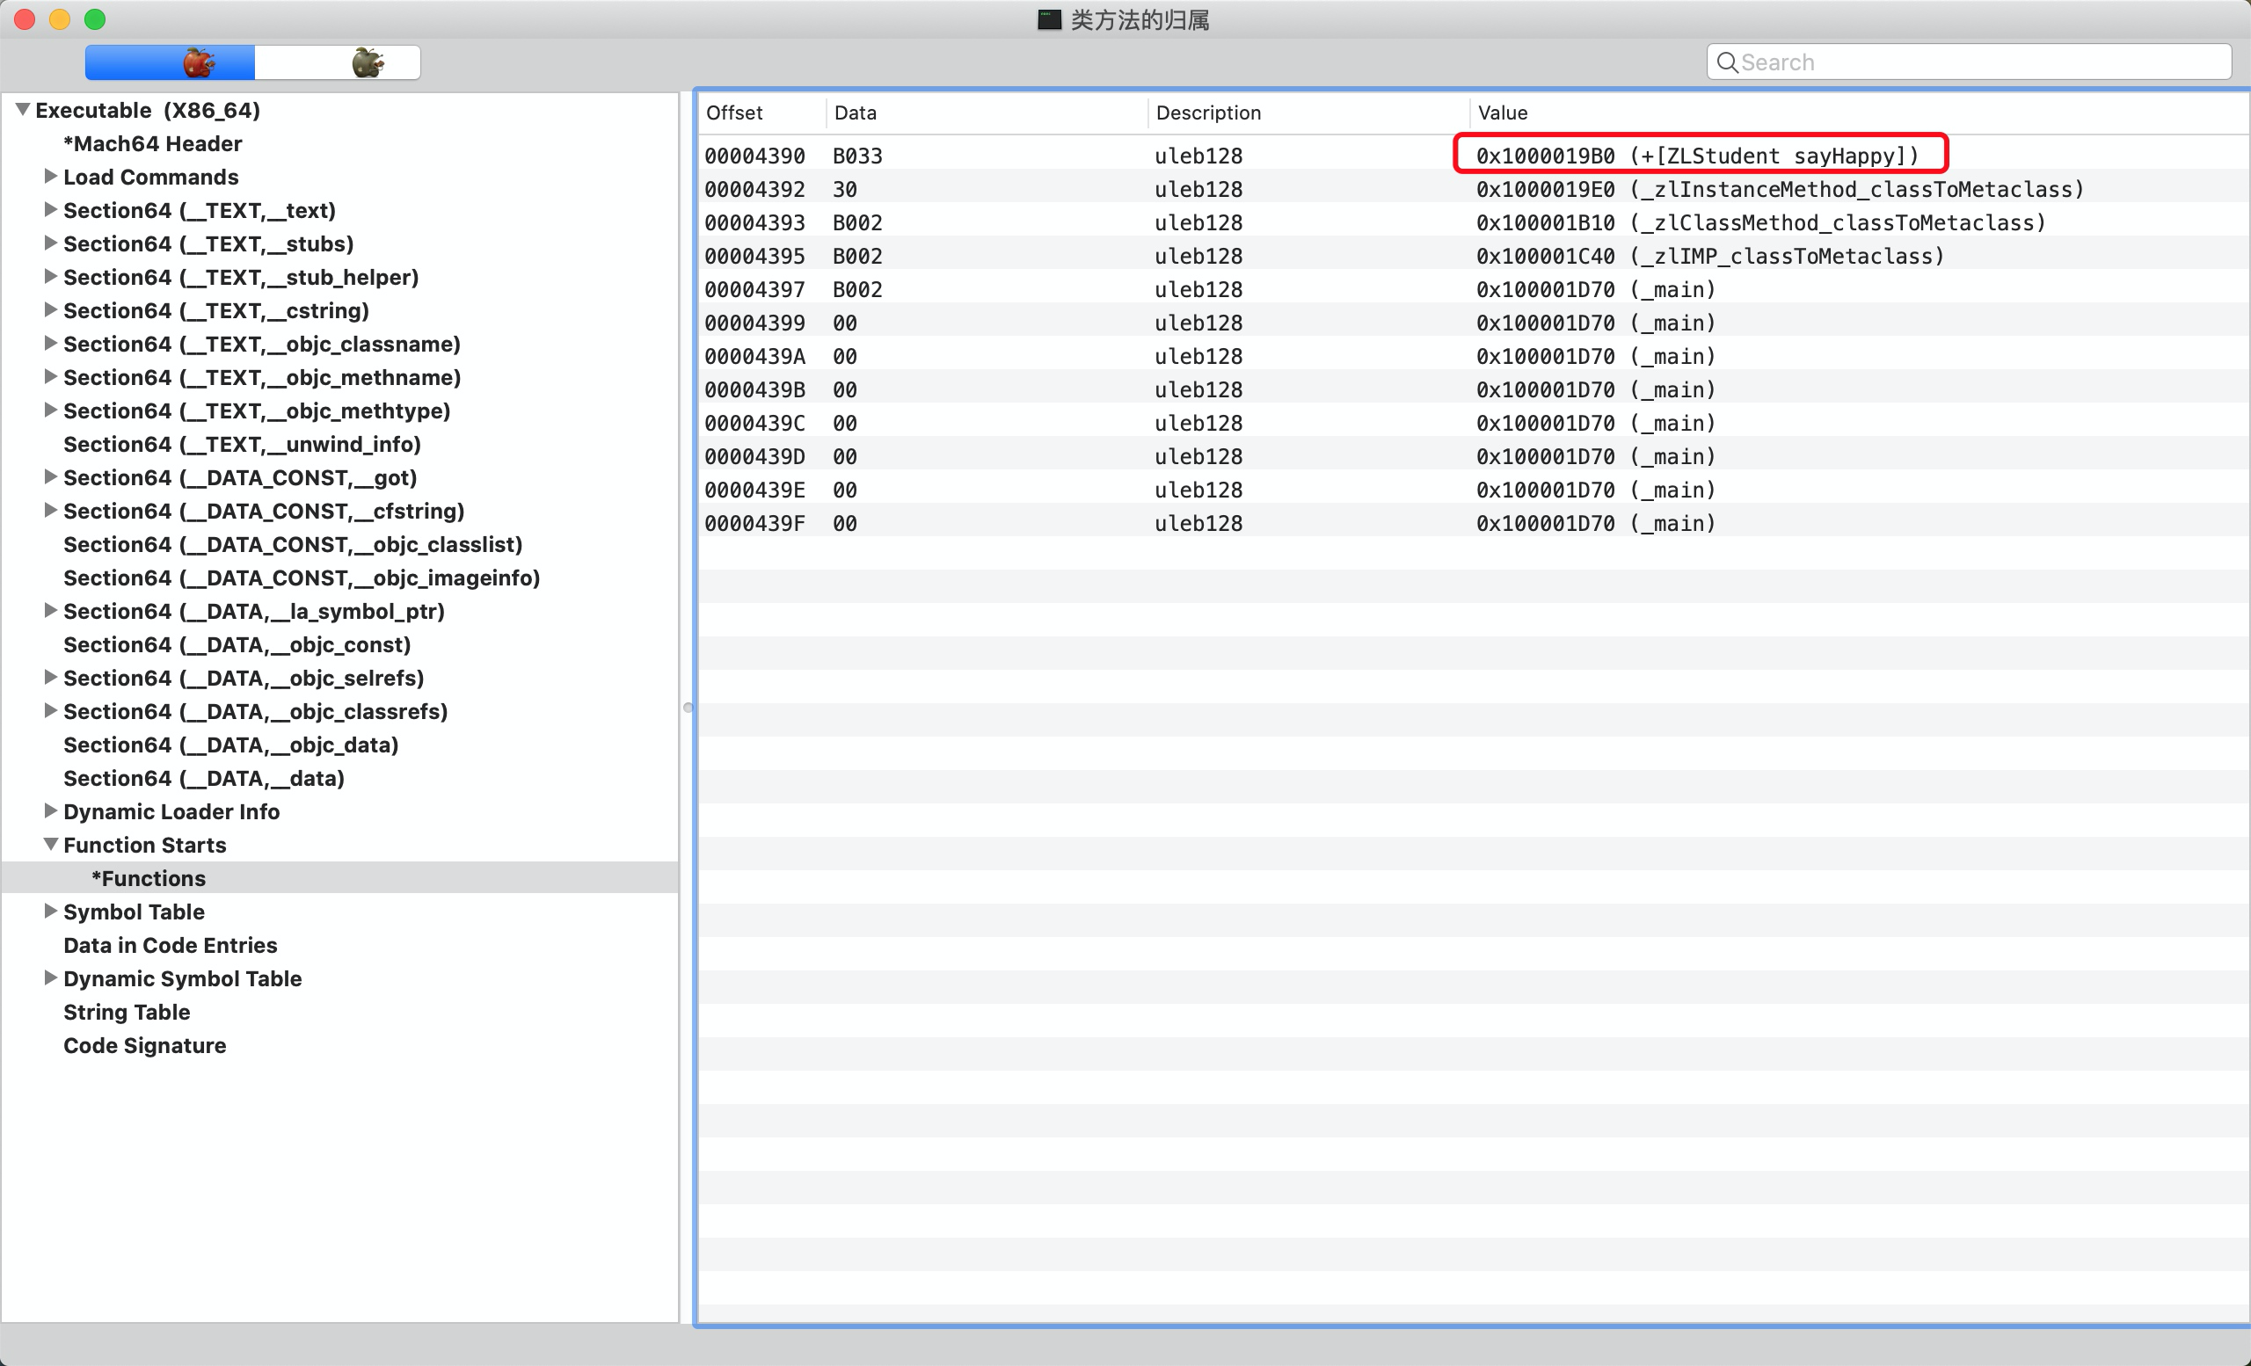Image resolution: width=2251 pixels, height=1366 pixels.
Task: Select the String Table item
Action: click(126, 1012)
